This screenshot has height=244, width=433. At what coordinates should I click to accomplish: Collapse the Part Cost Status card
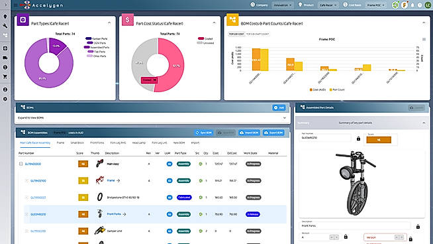(x=214, y=23)
